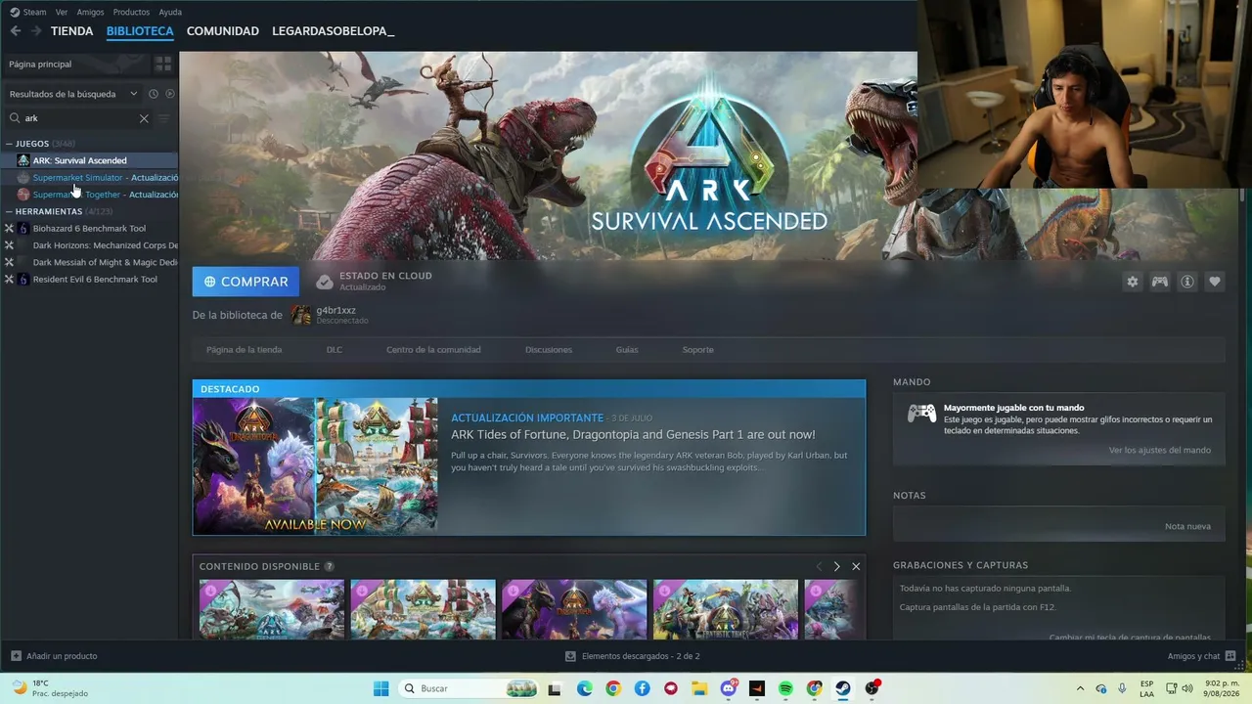Open Dark Messiah of Might & Magic entry
1252x704 pixels.
click(90, 262)
